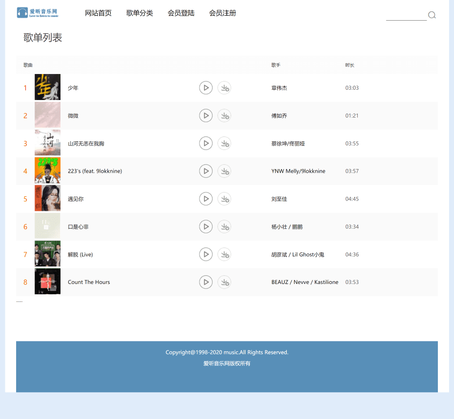This screenshot has width=454, height=419.
Task: Click the 歌手 column header
Action: (276, 65)
